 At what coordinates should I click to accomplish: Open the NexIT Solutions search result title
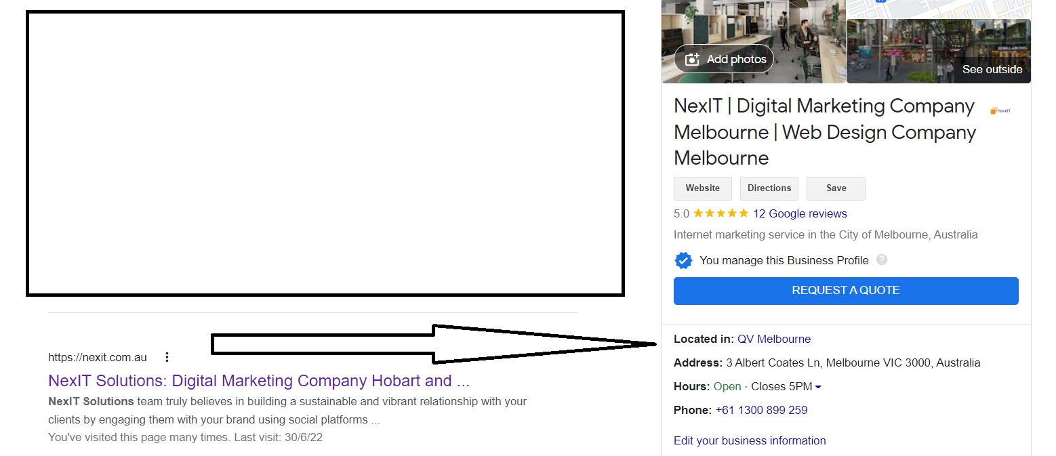point(258,381)
